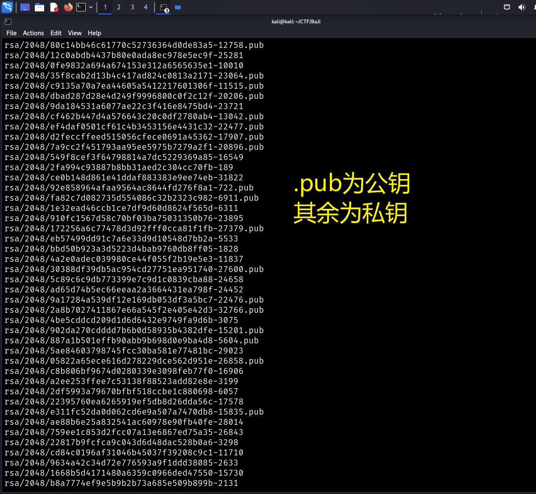Switch to workspace 1
Viewport: 536px width, 494px height.
click(105, 7)
